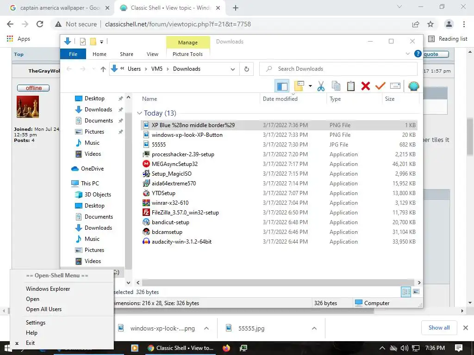Collapse the Today (13) group
Viewport: 474px width, 355px height.
pos(139,113)
